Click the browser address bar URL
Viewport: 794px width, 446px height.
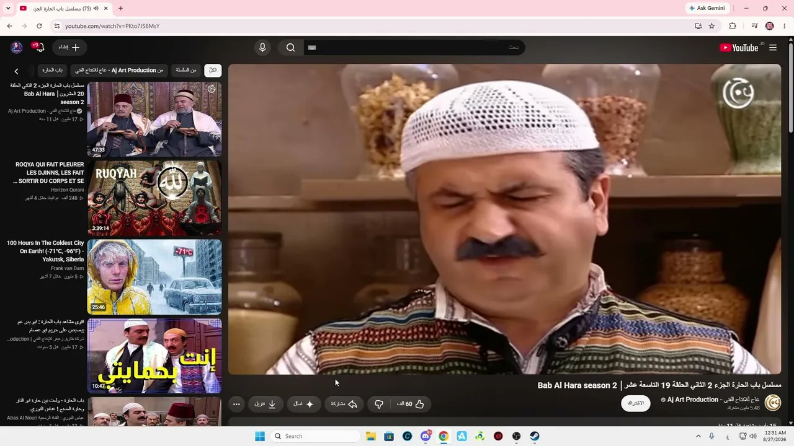pyautogui.click(x=112, y=26)
